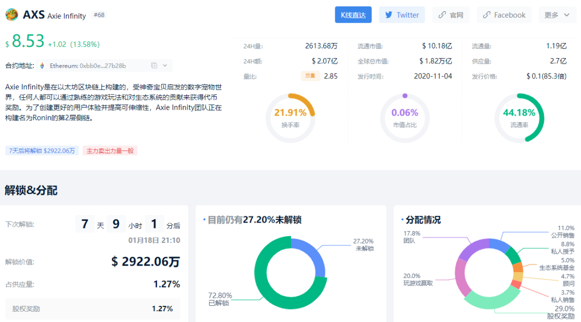Click the 7天后将解锁 $2922.06万 tag
The width and height of the screenshot is (581, 322).
42,151
